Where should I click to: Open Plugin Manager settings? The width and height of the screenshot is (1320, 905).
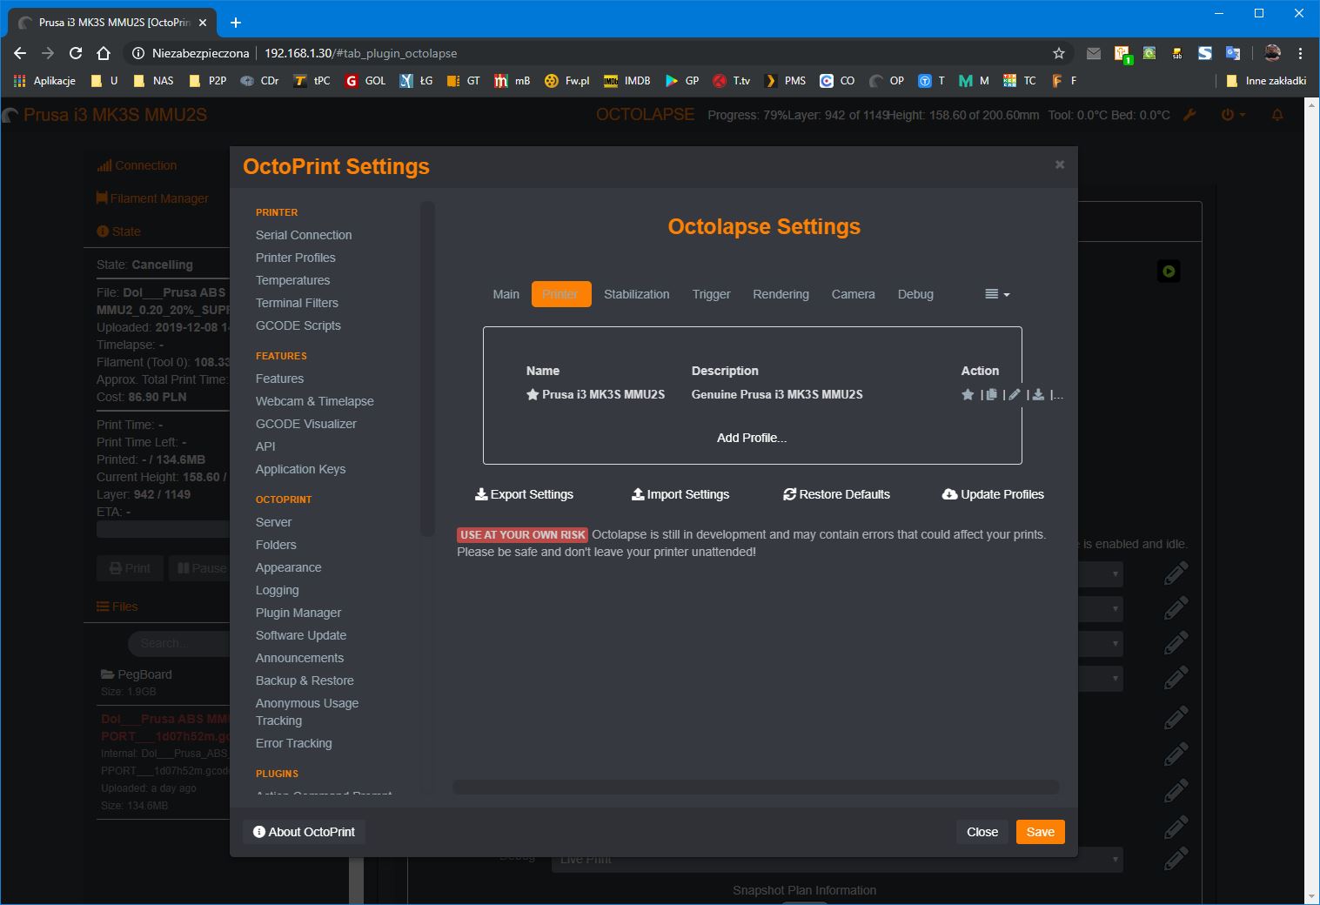(x=298, y=613)
